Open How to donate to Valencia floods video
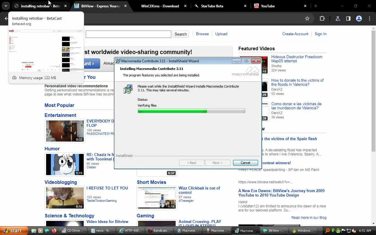 297,82
